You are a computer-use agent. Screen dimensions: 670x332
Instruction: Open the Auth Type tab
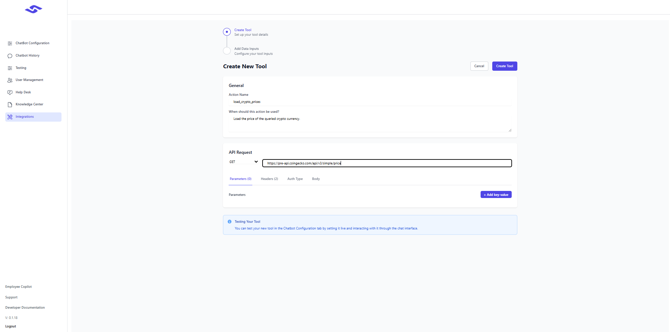point(295,179)
